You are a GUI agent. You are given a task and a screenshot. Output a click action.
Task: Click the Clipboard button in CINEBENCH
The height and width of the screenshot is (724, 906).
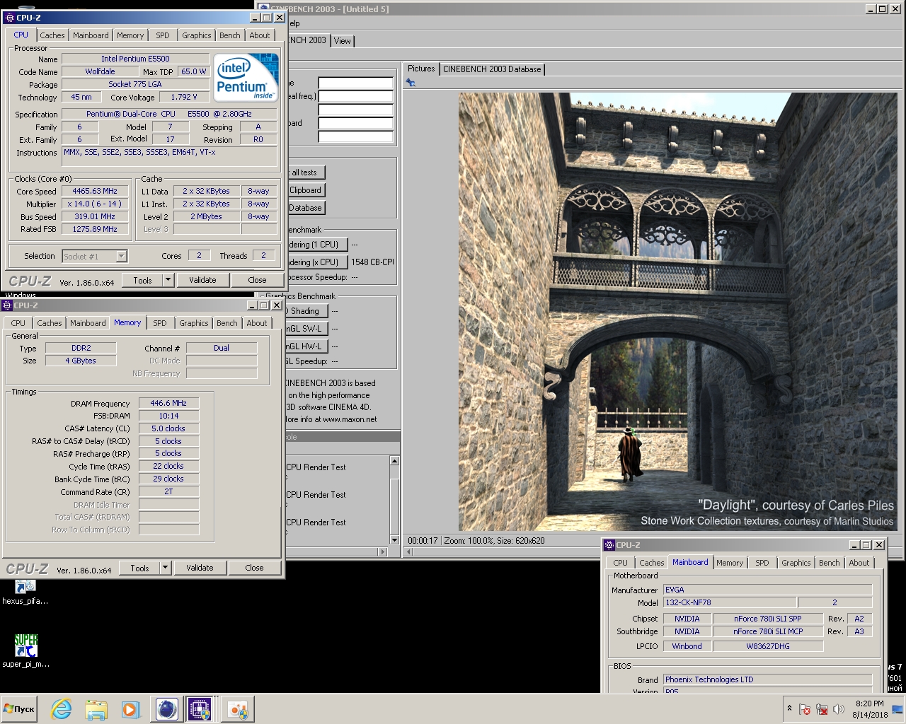306,190
